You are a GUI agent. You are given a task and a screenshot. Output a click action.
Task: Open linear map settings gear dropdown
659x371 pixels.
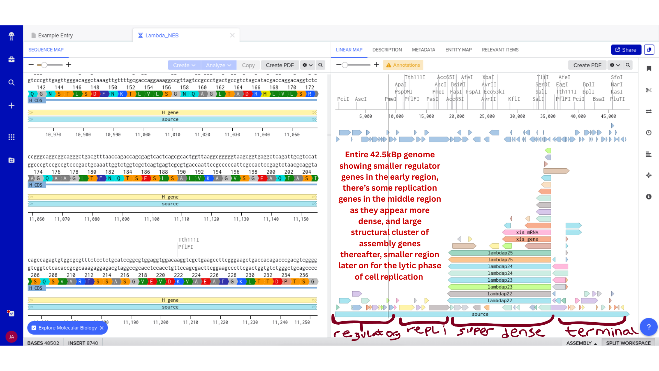click(614, 65)
